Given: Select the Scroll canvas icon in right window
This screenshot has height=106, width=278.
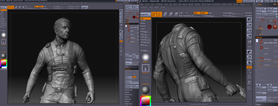Looking at the screenshot, I should click(x=249, y=20).
